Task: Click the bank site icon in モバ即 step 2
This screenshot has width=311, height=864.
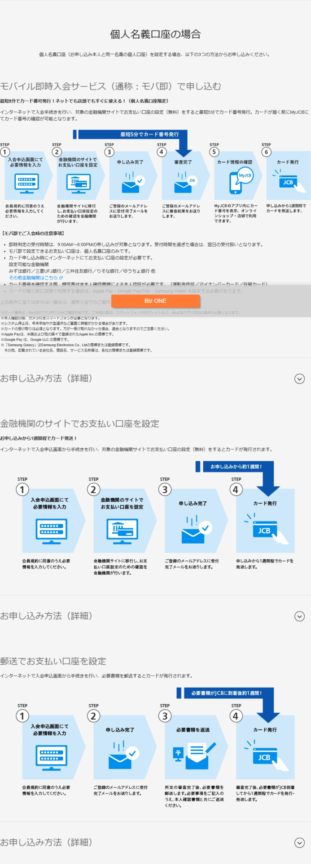Action: click(79, 183)
